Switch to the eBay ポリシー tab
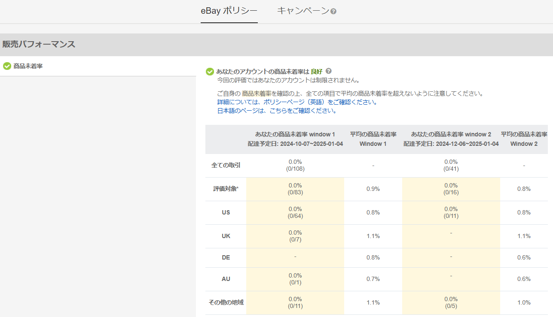The height and width of the screenshot is (317, 553). (x=229, y=11)
